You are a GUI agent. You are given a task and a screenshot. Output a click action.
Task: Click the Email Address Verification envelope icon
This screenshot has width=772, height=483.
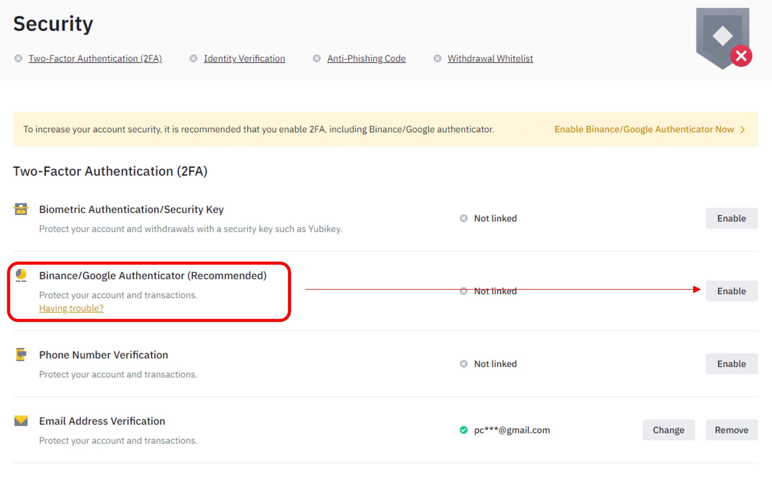(x=21, y=421)
